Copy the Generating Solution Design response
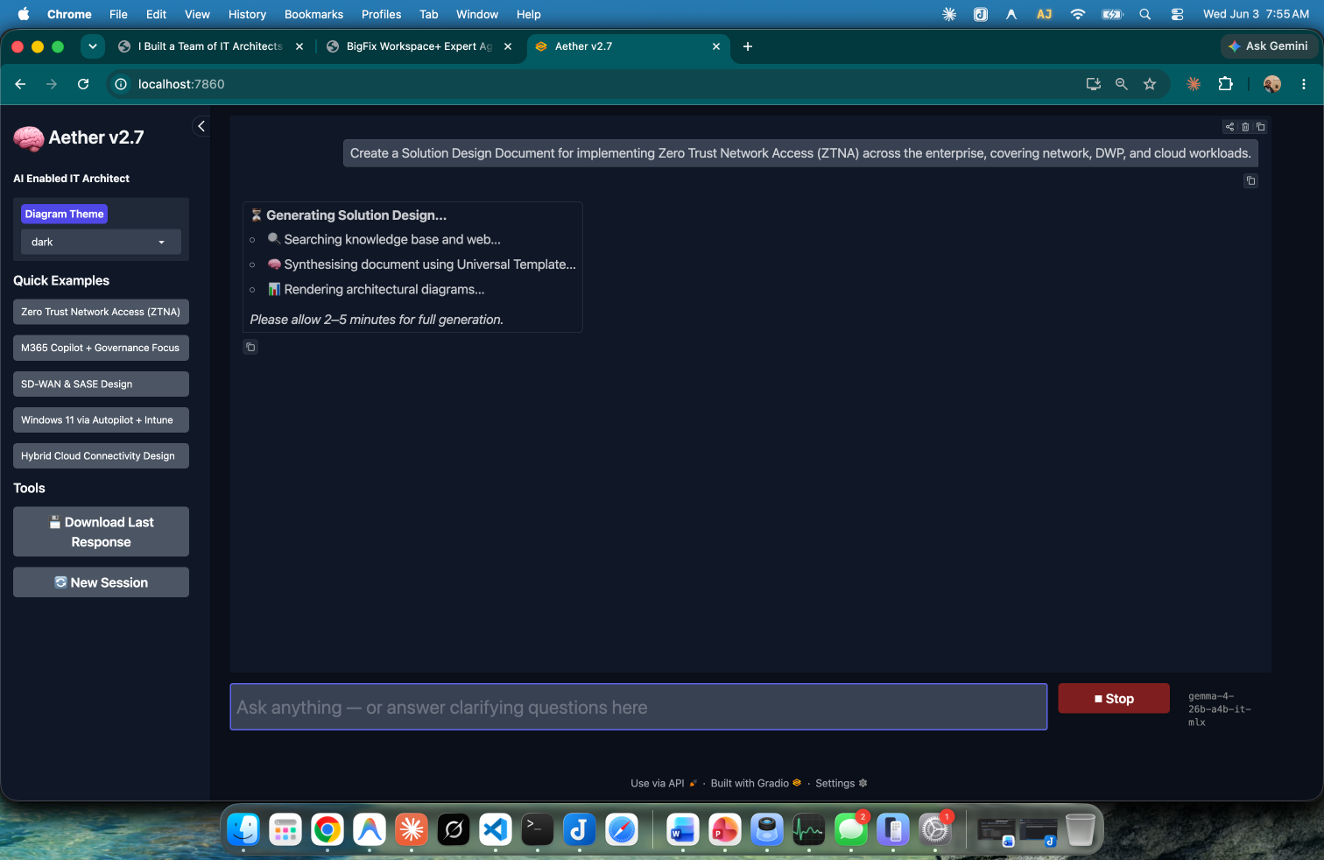This screenshot has height=860, width=1324. [250, 347]
